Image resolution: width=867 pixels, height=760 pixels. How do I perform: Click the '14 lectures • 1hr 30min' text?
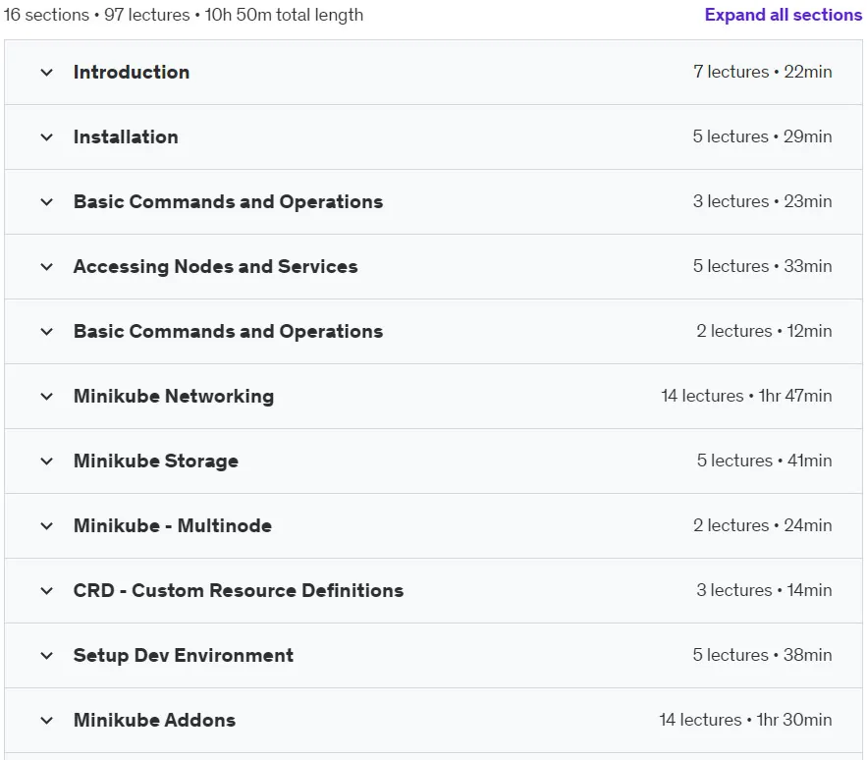tap(745, 719)
